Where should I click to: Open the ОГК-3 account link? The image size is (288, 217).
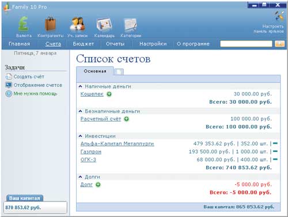[88, 159]
